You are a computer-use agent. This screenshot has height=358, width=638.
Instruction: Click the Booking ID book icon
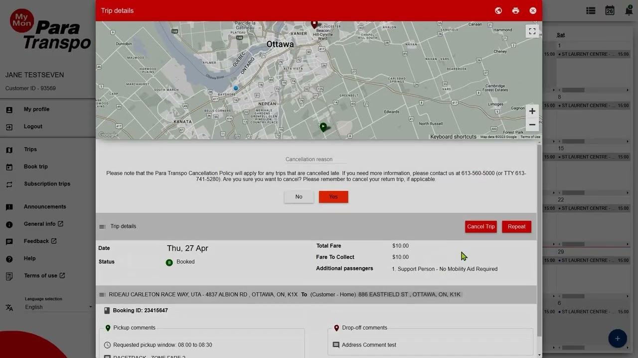click(107, 311)
